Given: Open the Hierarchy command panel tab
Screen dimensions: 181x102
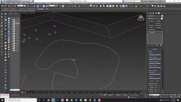Looking at the screenshot, I should tap(153, 13).
